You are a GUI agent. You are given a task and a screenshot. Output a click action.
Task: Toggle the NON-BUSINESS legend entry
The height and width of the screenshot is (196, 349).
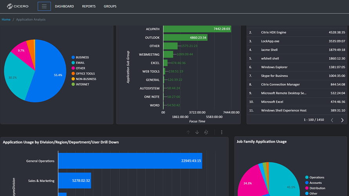click(x=84, y=79)
